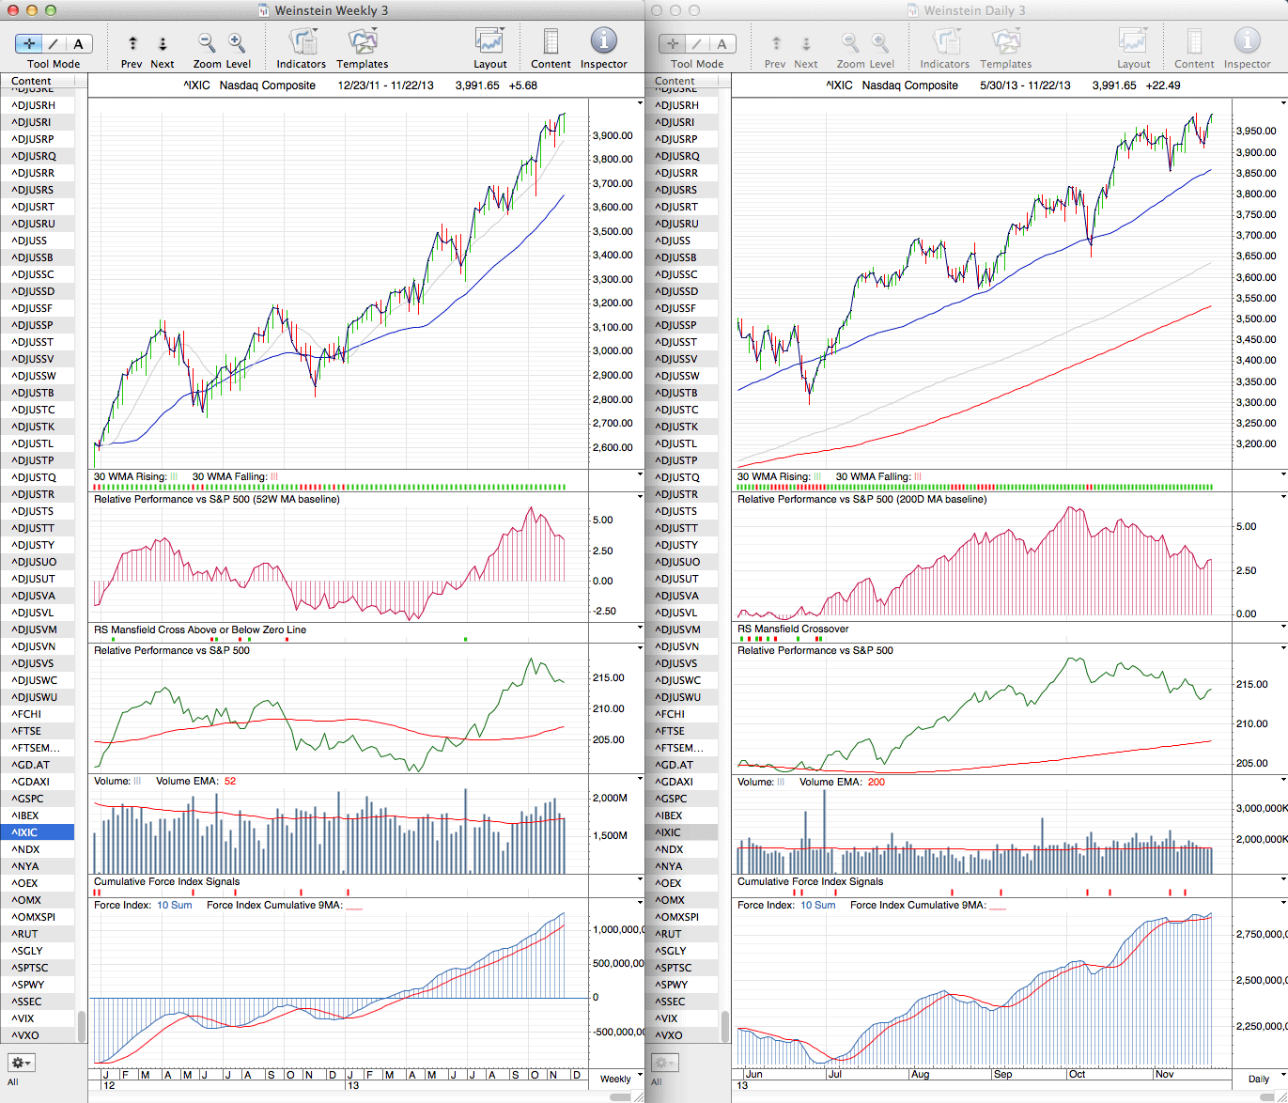The width and height of the screenshot is (1288, 1103).
Task: Select the trend line drawing tool in Weekly window
Action: coord(54,43)
